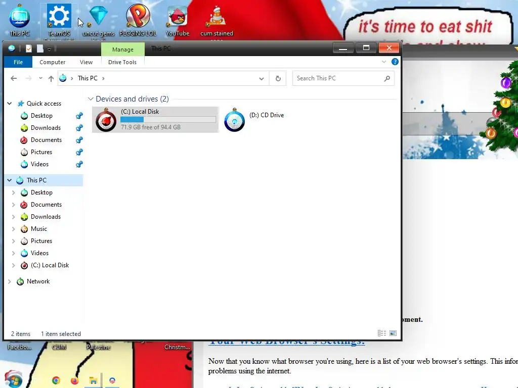Open the Customize Quick Access Toolbar dropdown
The height and width of the screenshot is (388, 518).
49,49
